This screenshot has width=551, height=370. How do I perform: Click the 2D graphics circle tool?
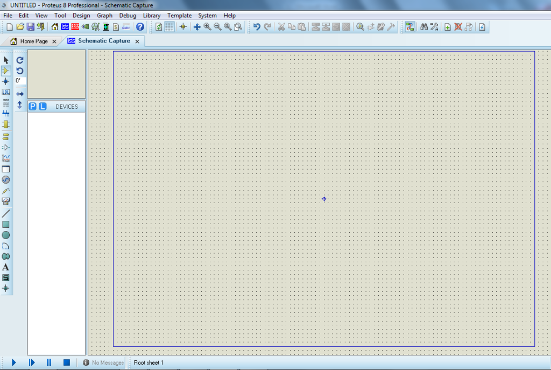(6, 235)
